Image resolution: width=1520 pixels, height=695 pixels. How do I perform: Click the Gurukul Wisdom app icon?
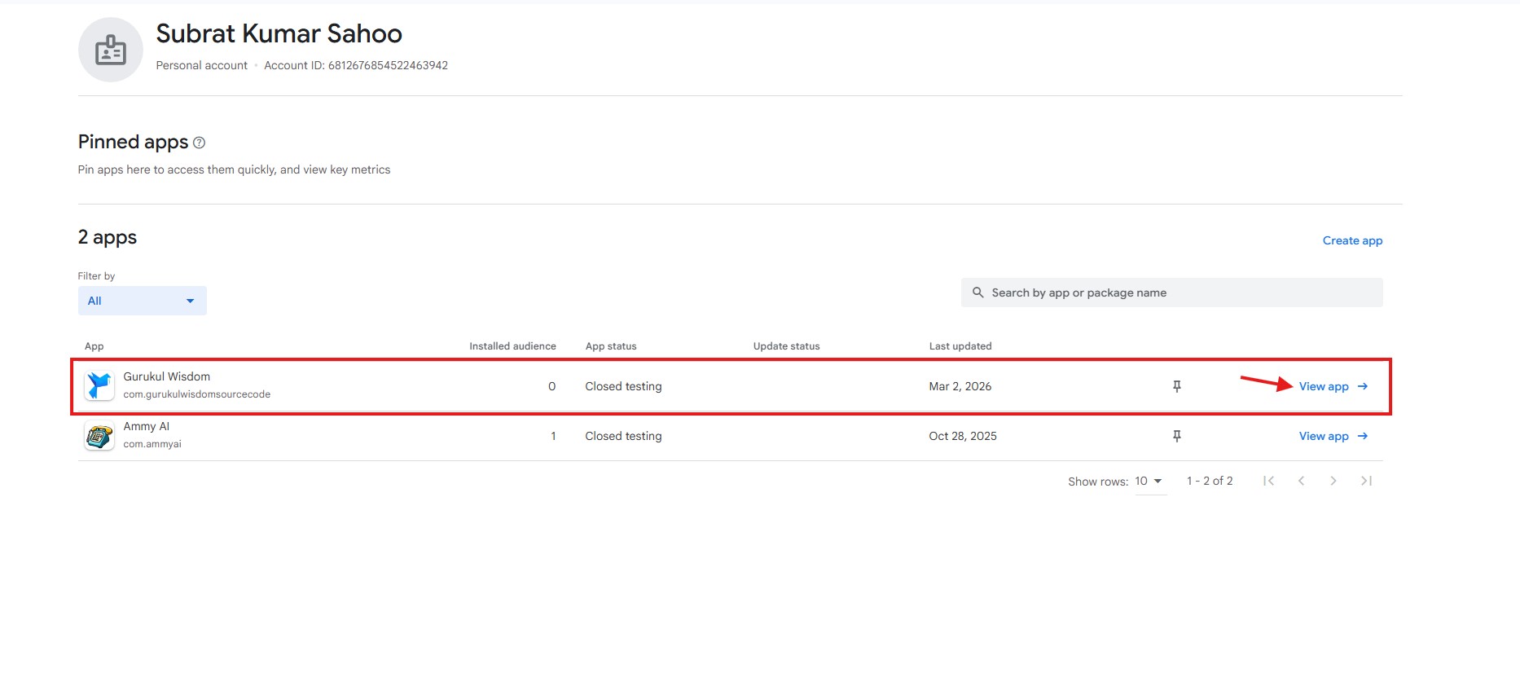tap(99, 385)
